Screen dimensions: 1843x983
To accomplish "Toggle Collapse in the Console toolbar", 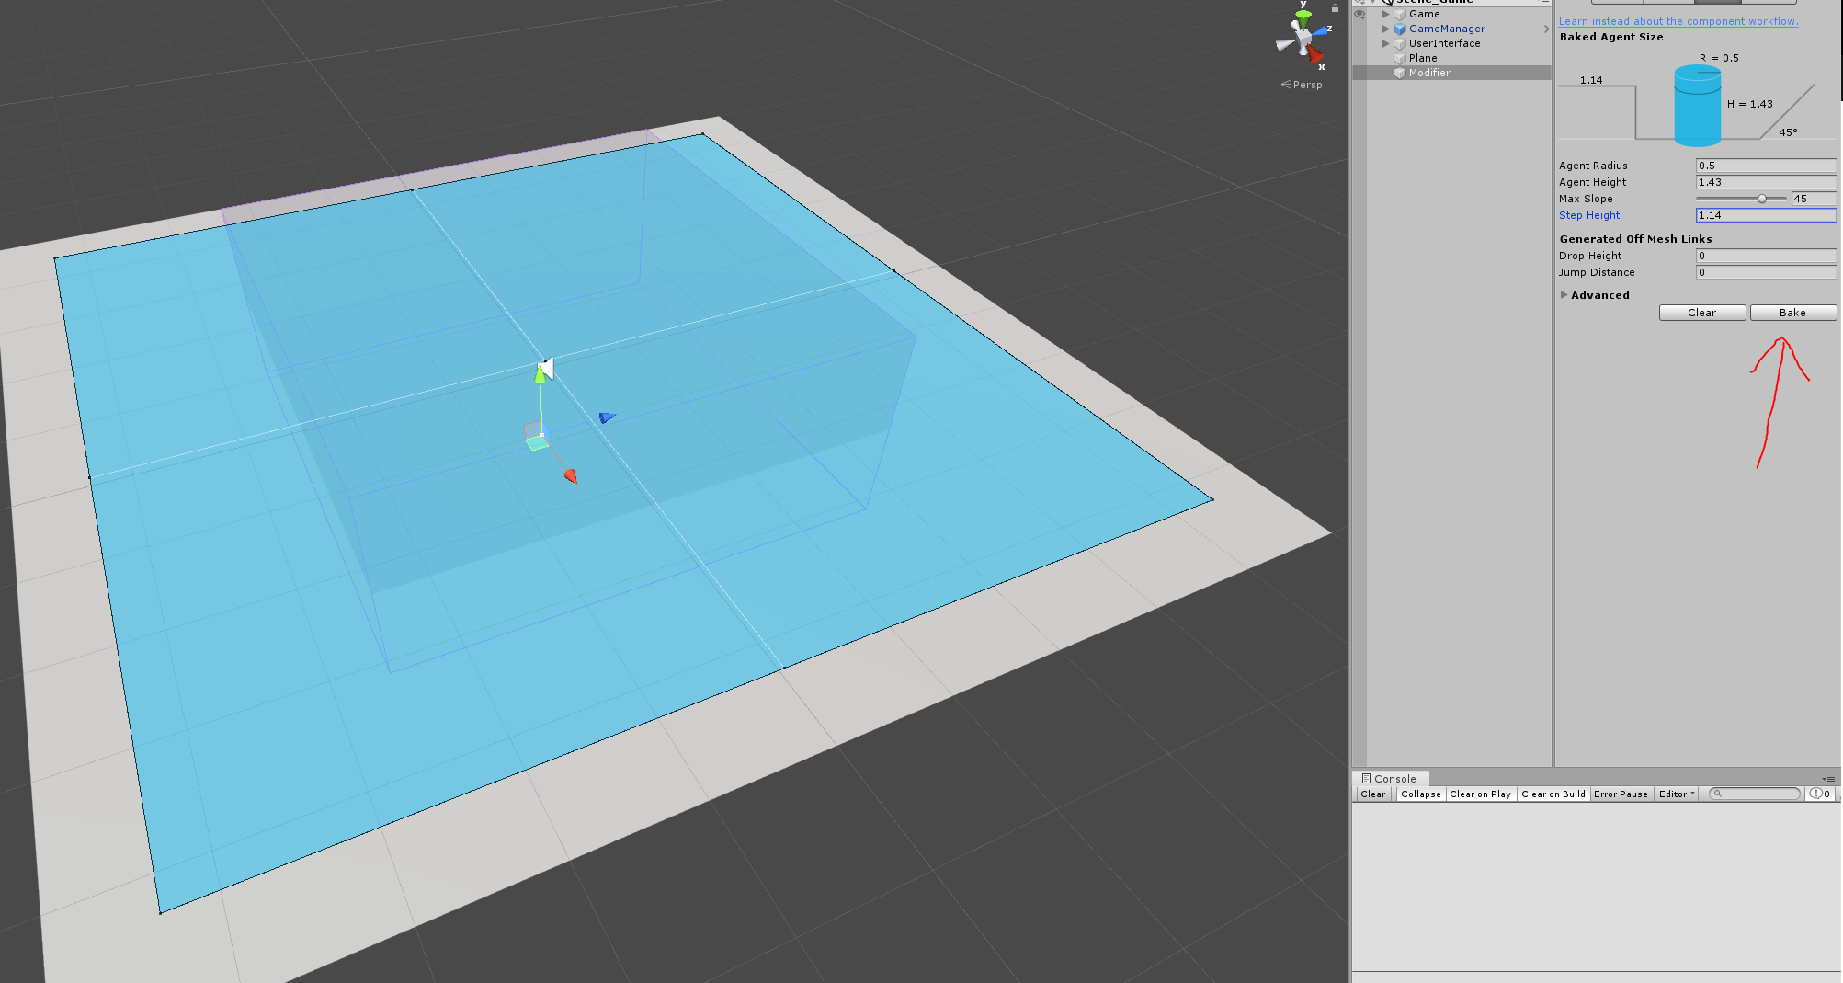I will pyautogui.click(x=1420, y=794).
